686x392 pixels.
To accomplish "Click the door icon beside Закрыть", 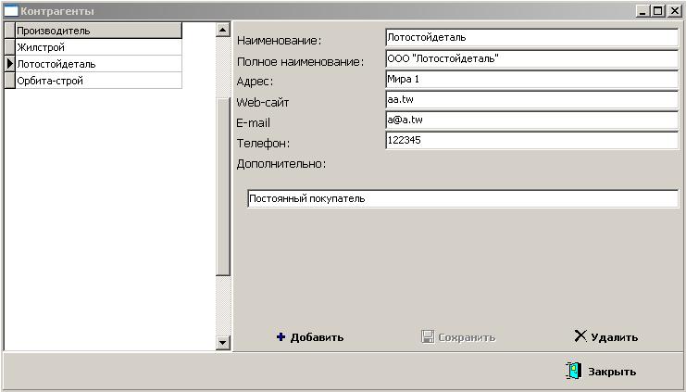I will pyautogui.click(x=574, y=371).
